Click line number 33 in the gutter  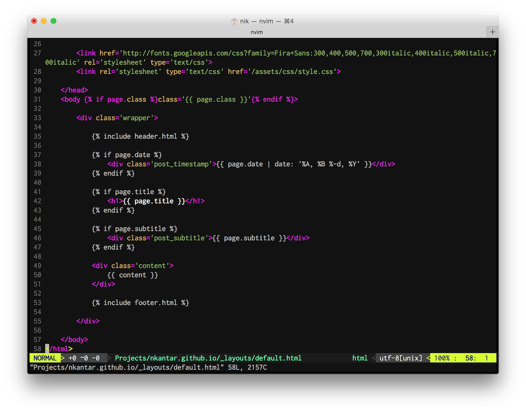pyautogui.click(x=37, y=118)
